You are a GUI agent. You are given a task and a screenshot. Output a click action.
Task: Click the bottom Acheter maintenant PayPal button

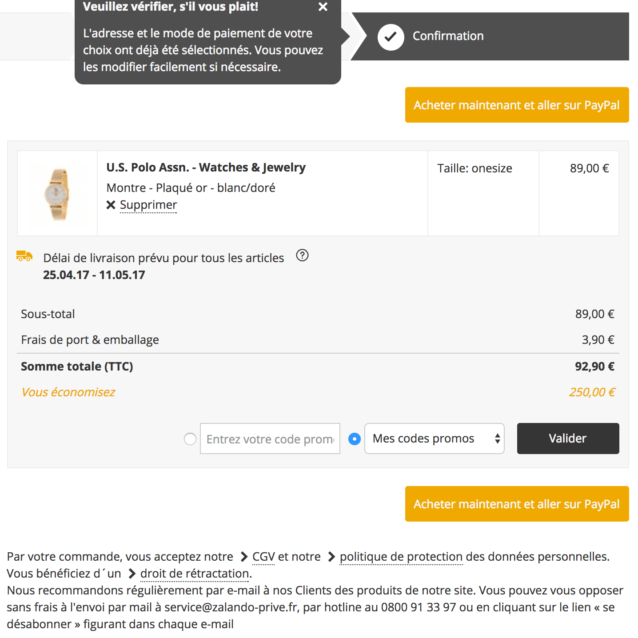(517, 504)
